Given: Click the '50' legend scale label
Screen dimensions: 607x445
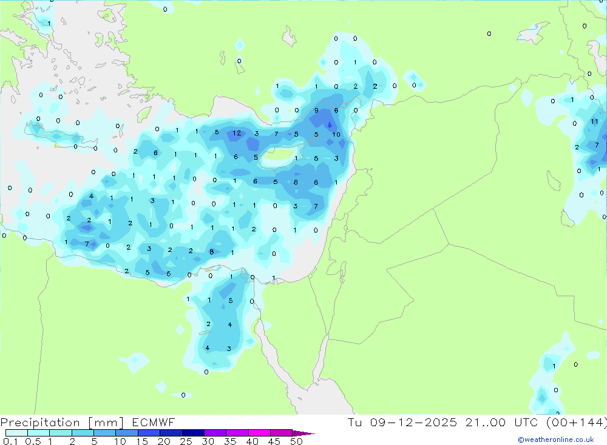Looking at the screenshot, I should click(297, 441).
